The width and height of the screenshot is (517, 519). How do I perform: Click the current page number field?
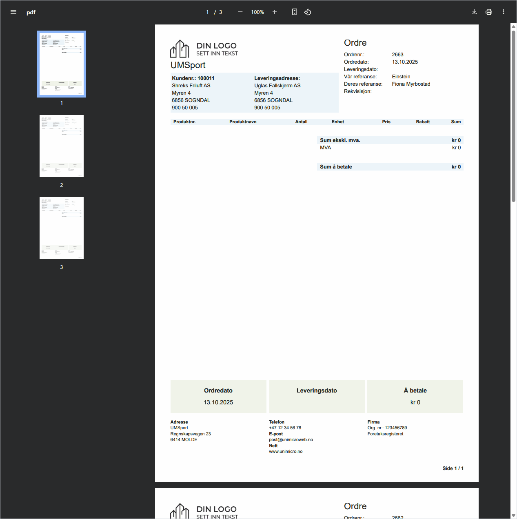[207, 12]
